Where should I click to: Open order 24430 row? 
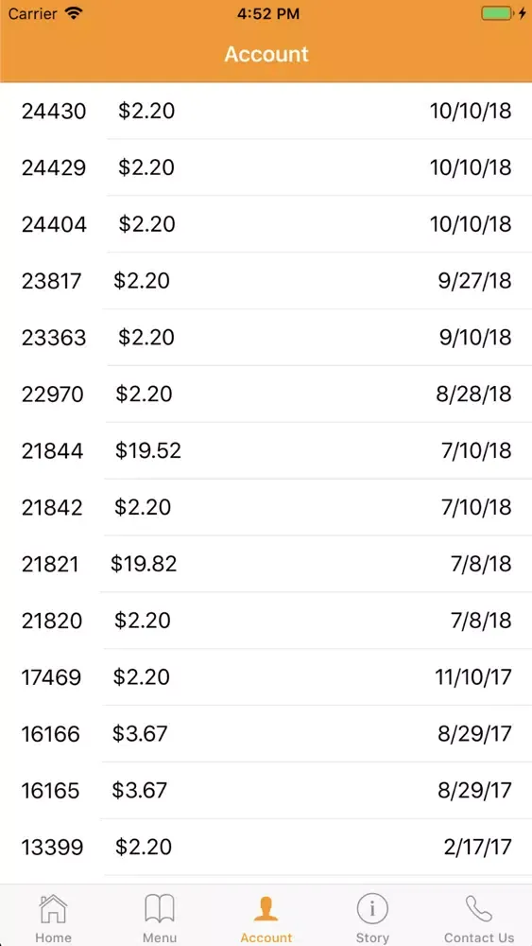coord(266,111)
